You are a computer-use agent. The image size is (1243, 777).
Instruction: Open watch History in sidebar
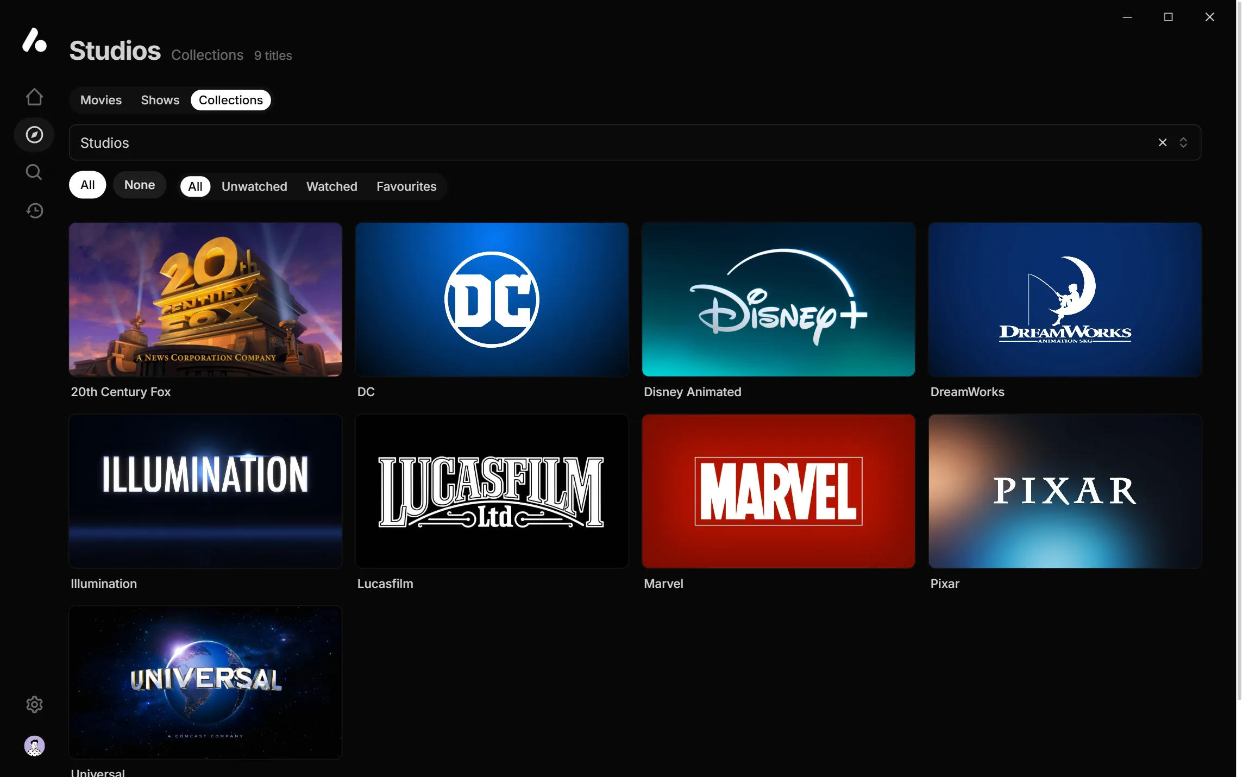[x=34, y=211]
